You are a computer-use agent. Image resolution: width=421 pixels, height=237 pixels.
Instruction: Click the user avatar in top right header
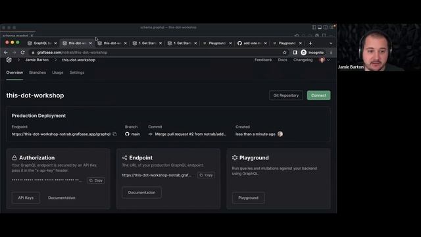click(322, 60)
